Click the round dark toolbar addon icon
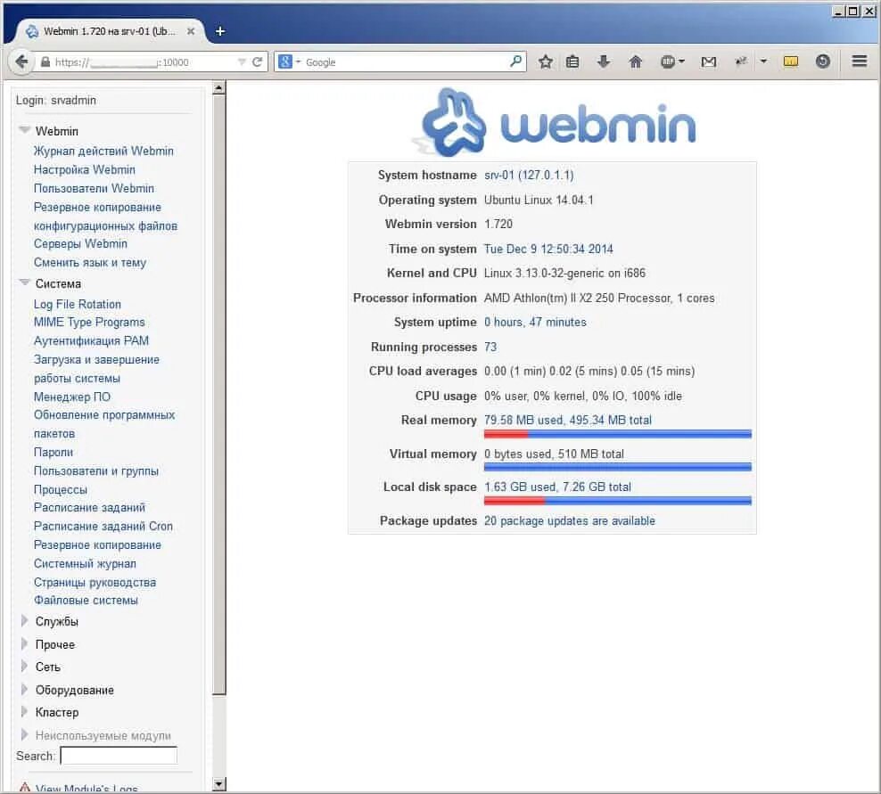The height and width of the screenshot is (794, 881). (822, 61)
